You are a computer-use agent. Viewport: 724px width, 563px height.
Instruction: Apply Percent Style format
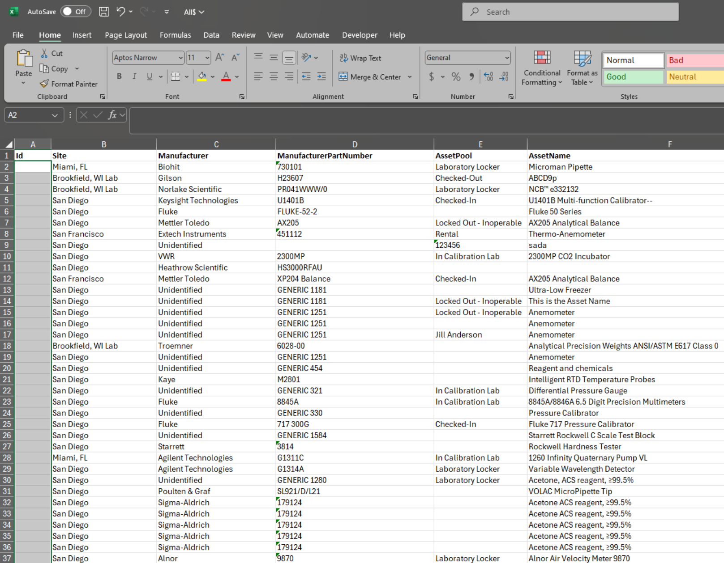[x=456, y=76]
